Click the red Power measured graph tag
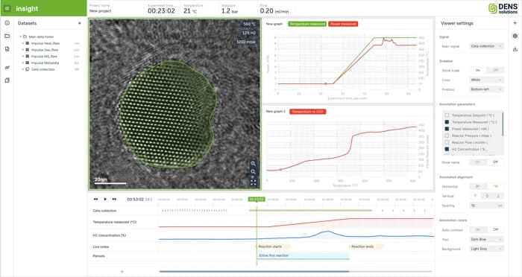Image resolution: width=522 pixels, height=277 pixels. 343,24
